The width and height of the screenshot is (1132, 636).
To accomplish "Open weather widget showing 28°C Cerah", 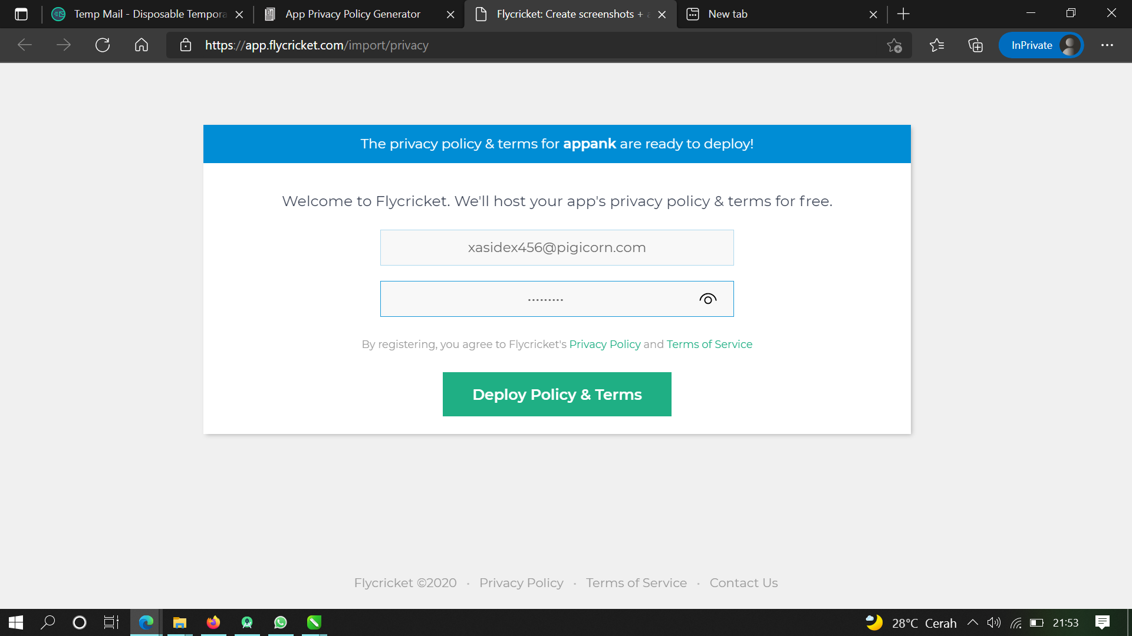I will (x=911, y=622).
